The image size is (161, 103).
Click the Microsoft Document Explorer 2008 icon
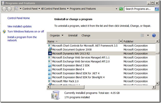click(x=50, y=50)
